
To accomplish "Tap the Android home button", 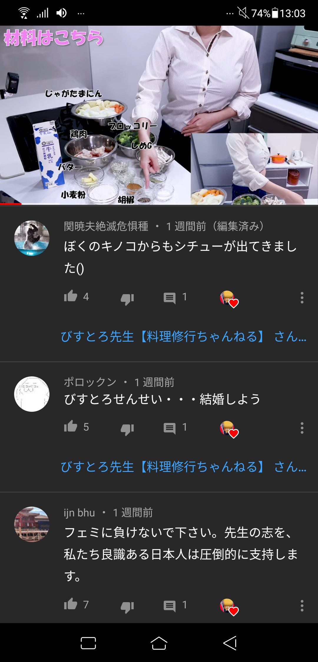I will coord(159,643).
